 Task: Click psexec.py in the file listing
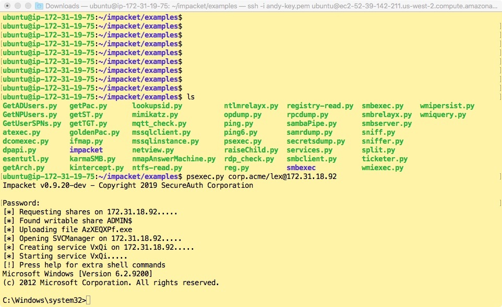[x=243, y=142]
